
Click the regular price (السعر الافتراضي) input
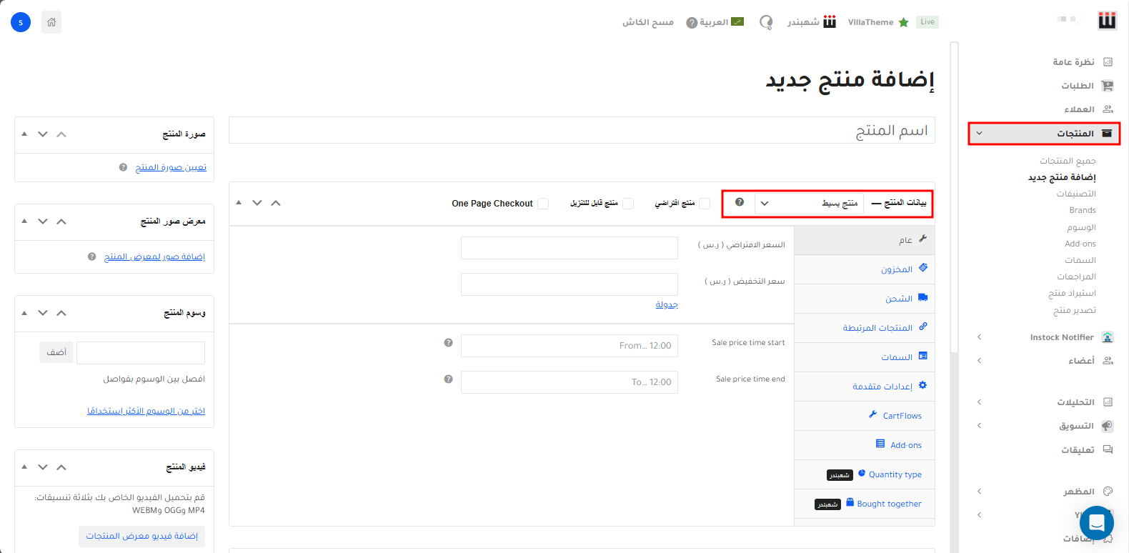[x=569, y=248]
